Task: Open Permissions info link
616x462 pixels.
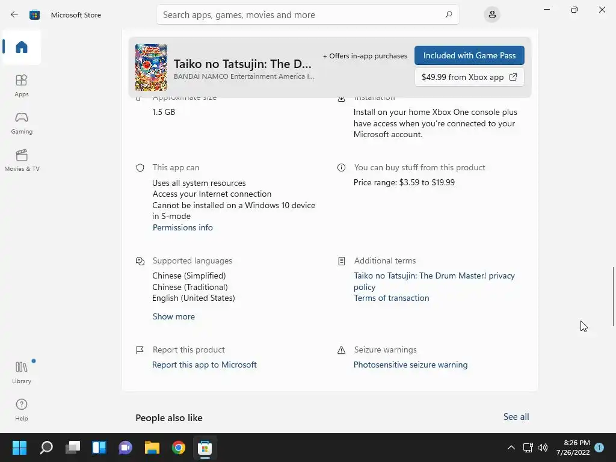Action: (183, 227)
